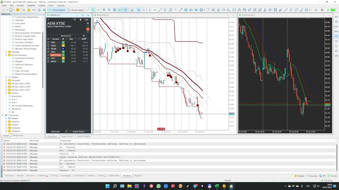Select Awesome Oscillator indicator

(x=24, y=65)
